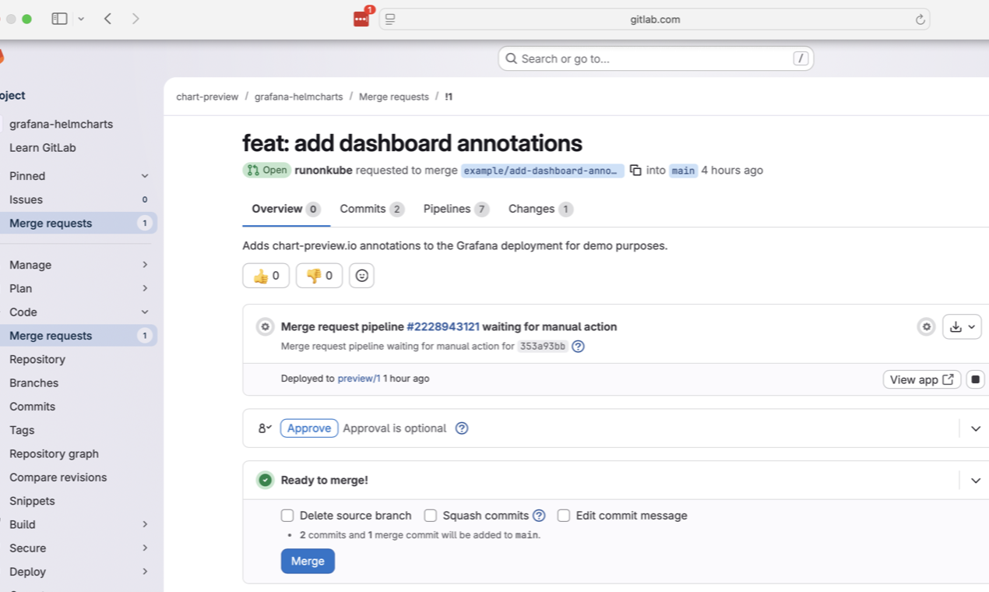Open the main target branch link
This screenshot has width=989, height=592.
point(683,171)
